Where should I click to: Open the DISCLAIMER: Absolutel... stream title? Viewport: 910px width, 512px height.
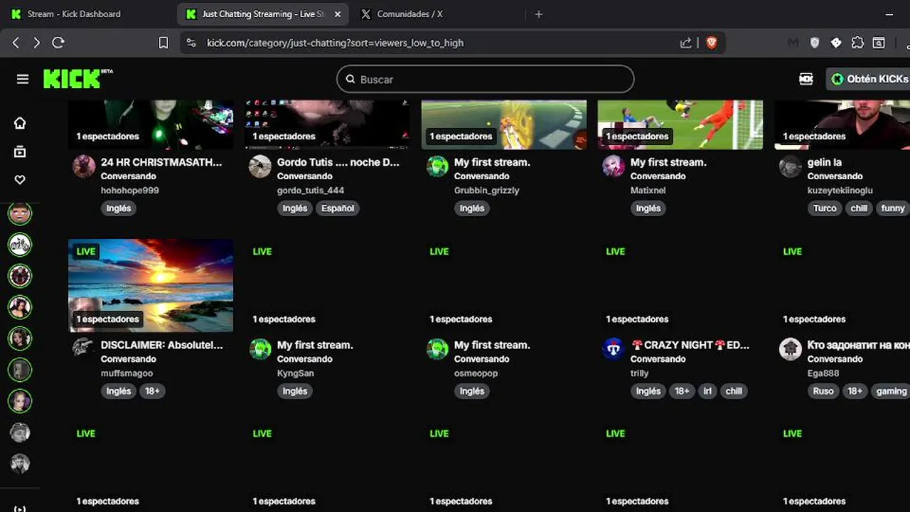[162, 345]
